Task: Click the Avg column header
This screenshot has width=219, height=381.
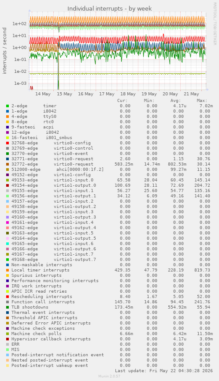Action: [x=175, y=101]
